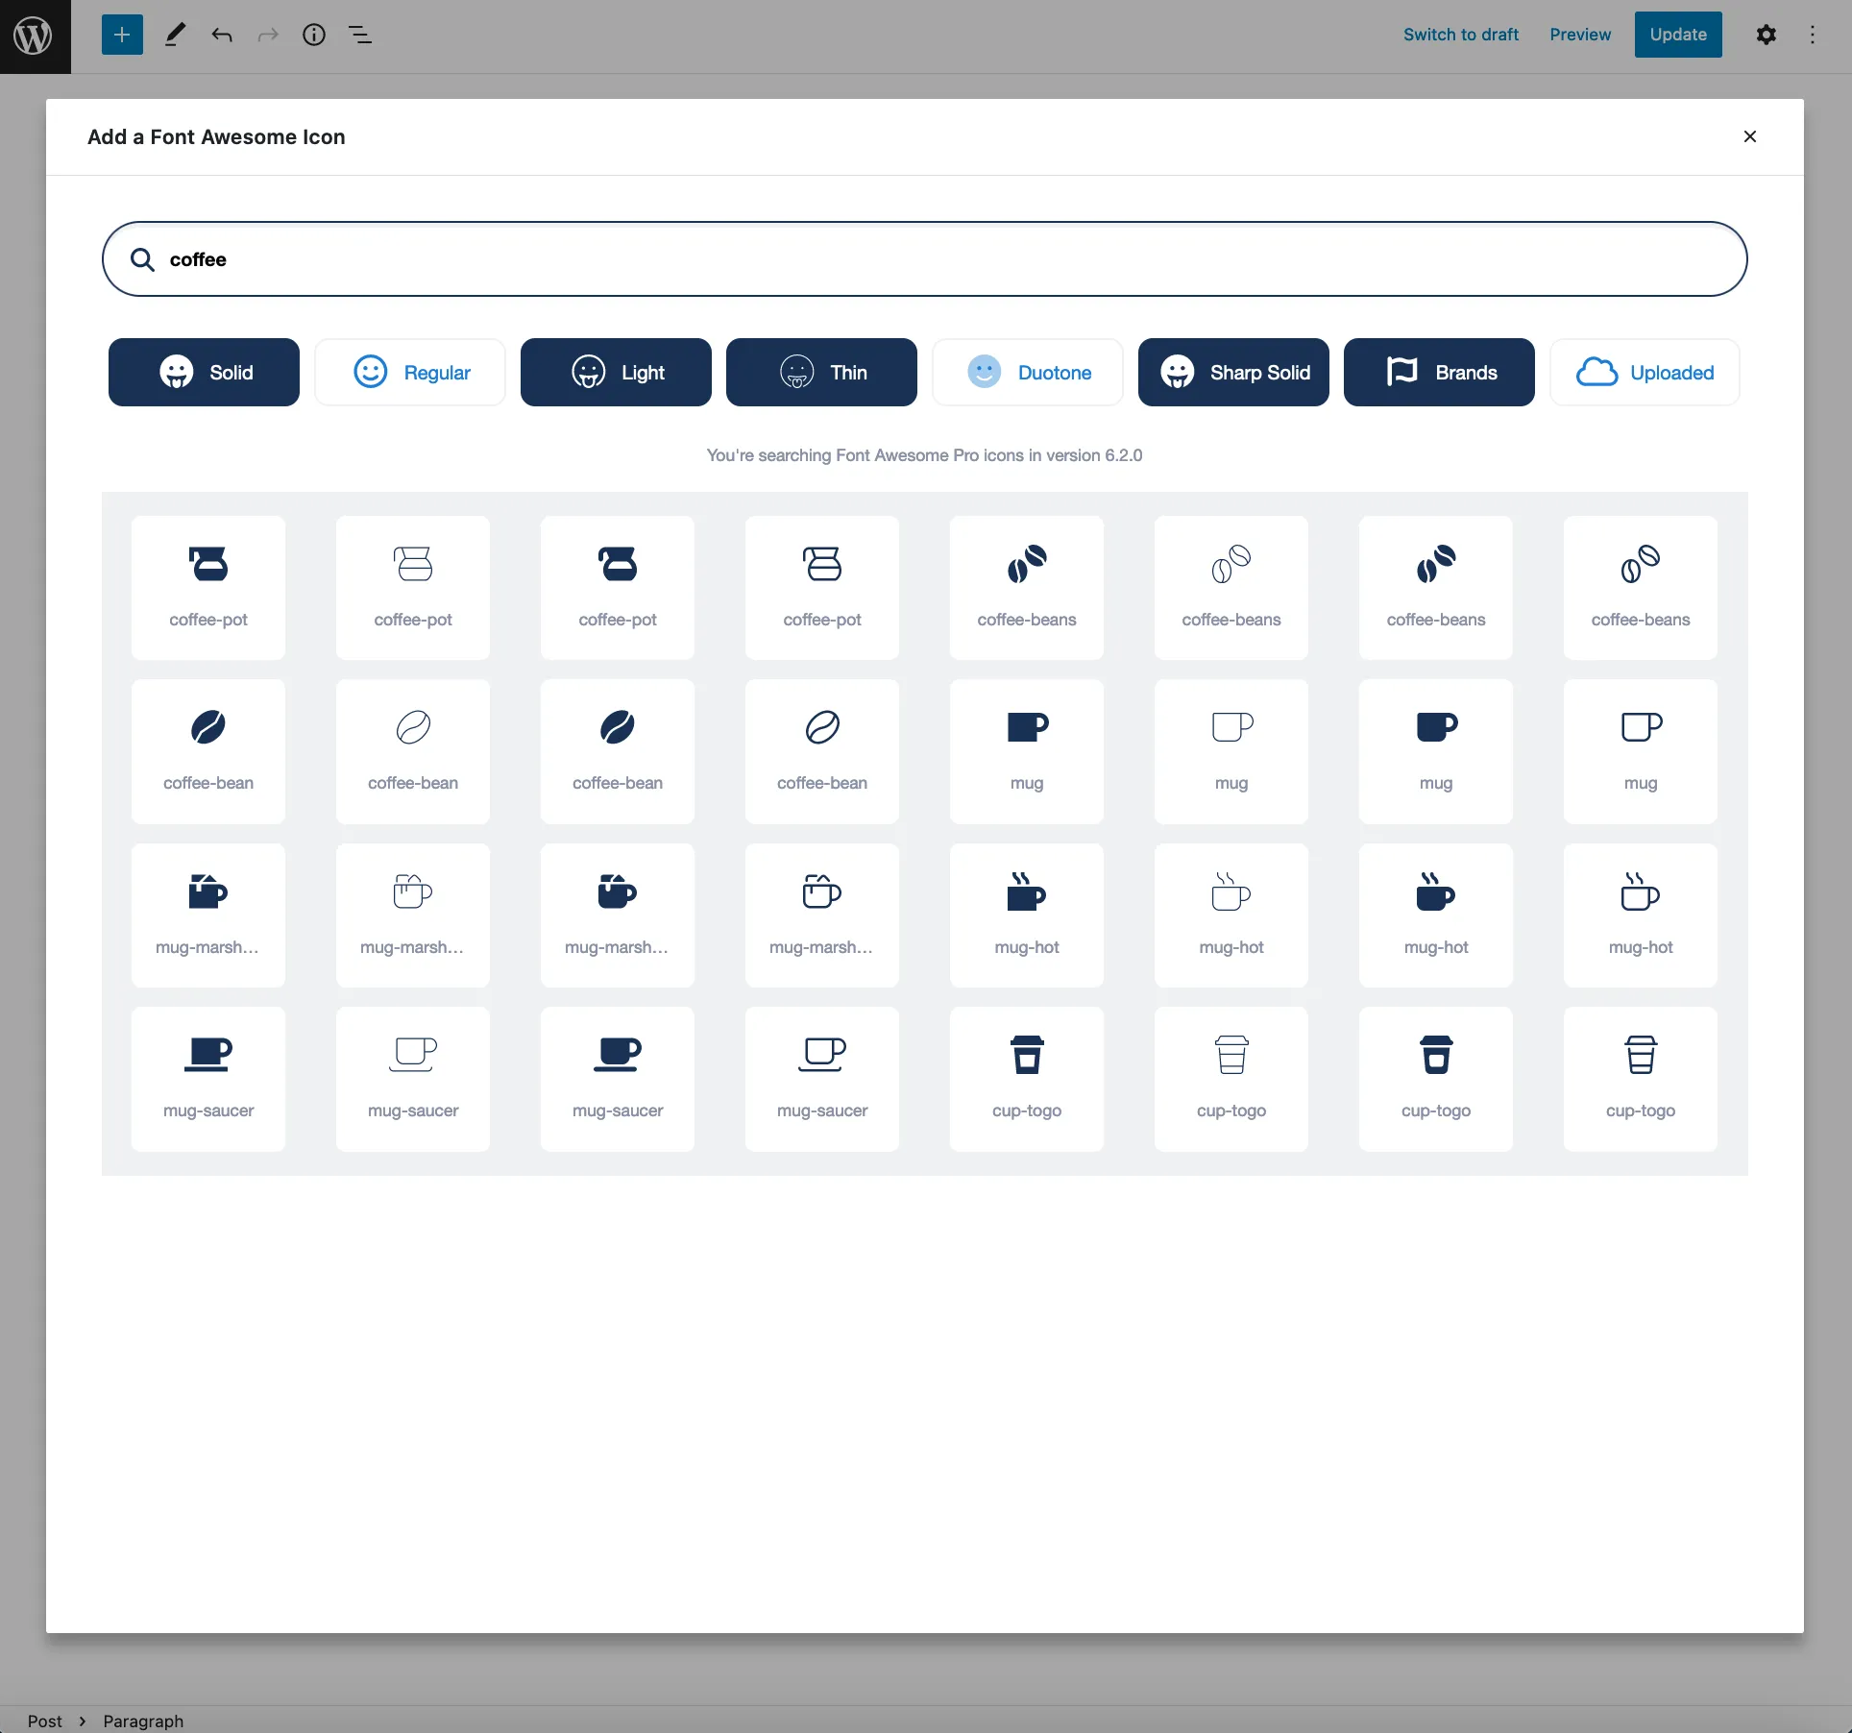
Task: Click into the coffee search field
Action: tap(924, 259)
